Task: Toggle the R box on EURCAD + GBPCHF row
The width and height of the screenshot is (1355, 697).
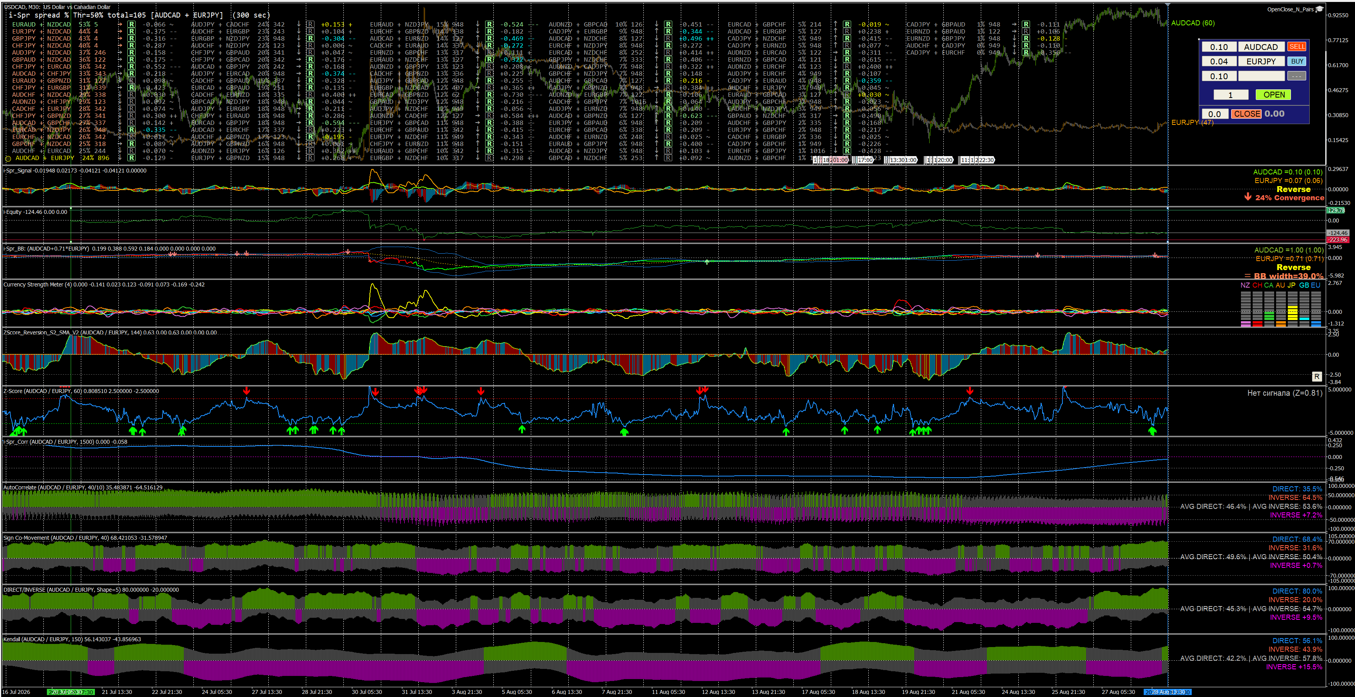Action: (x=846, y=25)
